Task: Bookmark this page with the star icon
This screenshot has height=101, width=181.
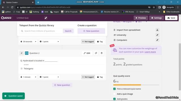Action: [154, 7]
